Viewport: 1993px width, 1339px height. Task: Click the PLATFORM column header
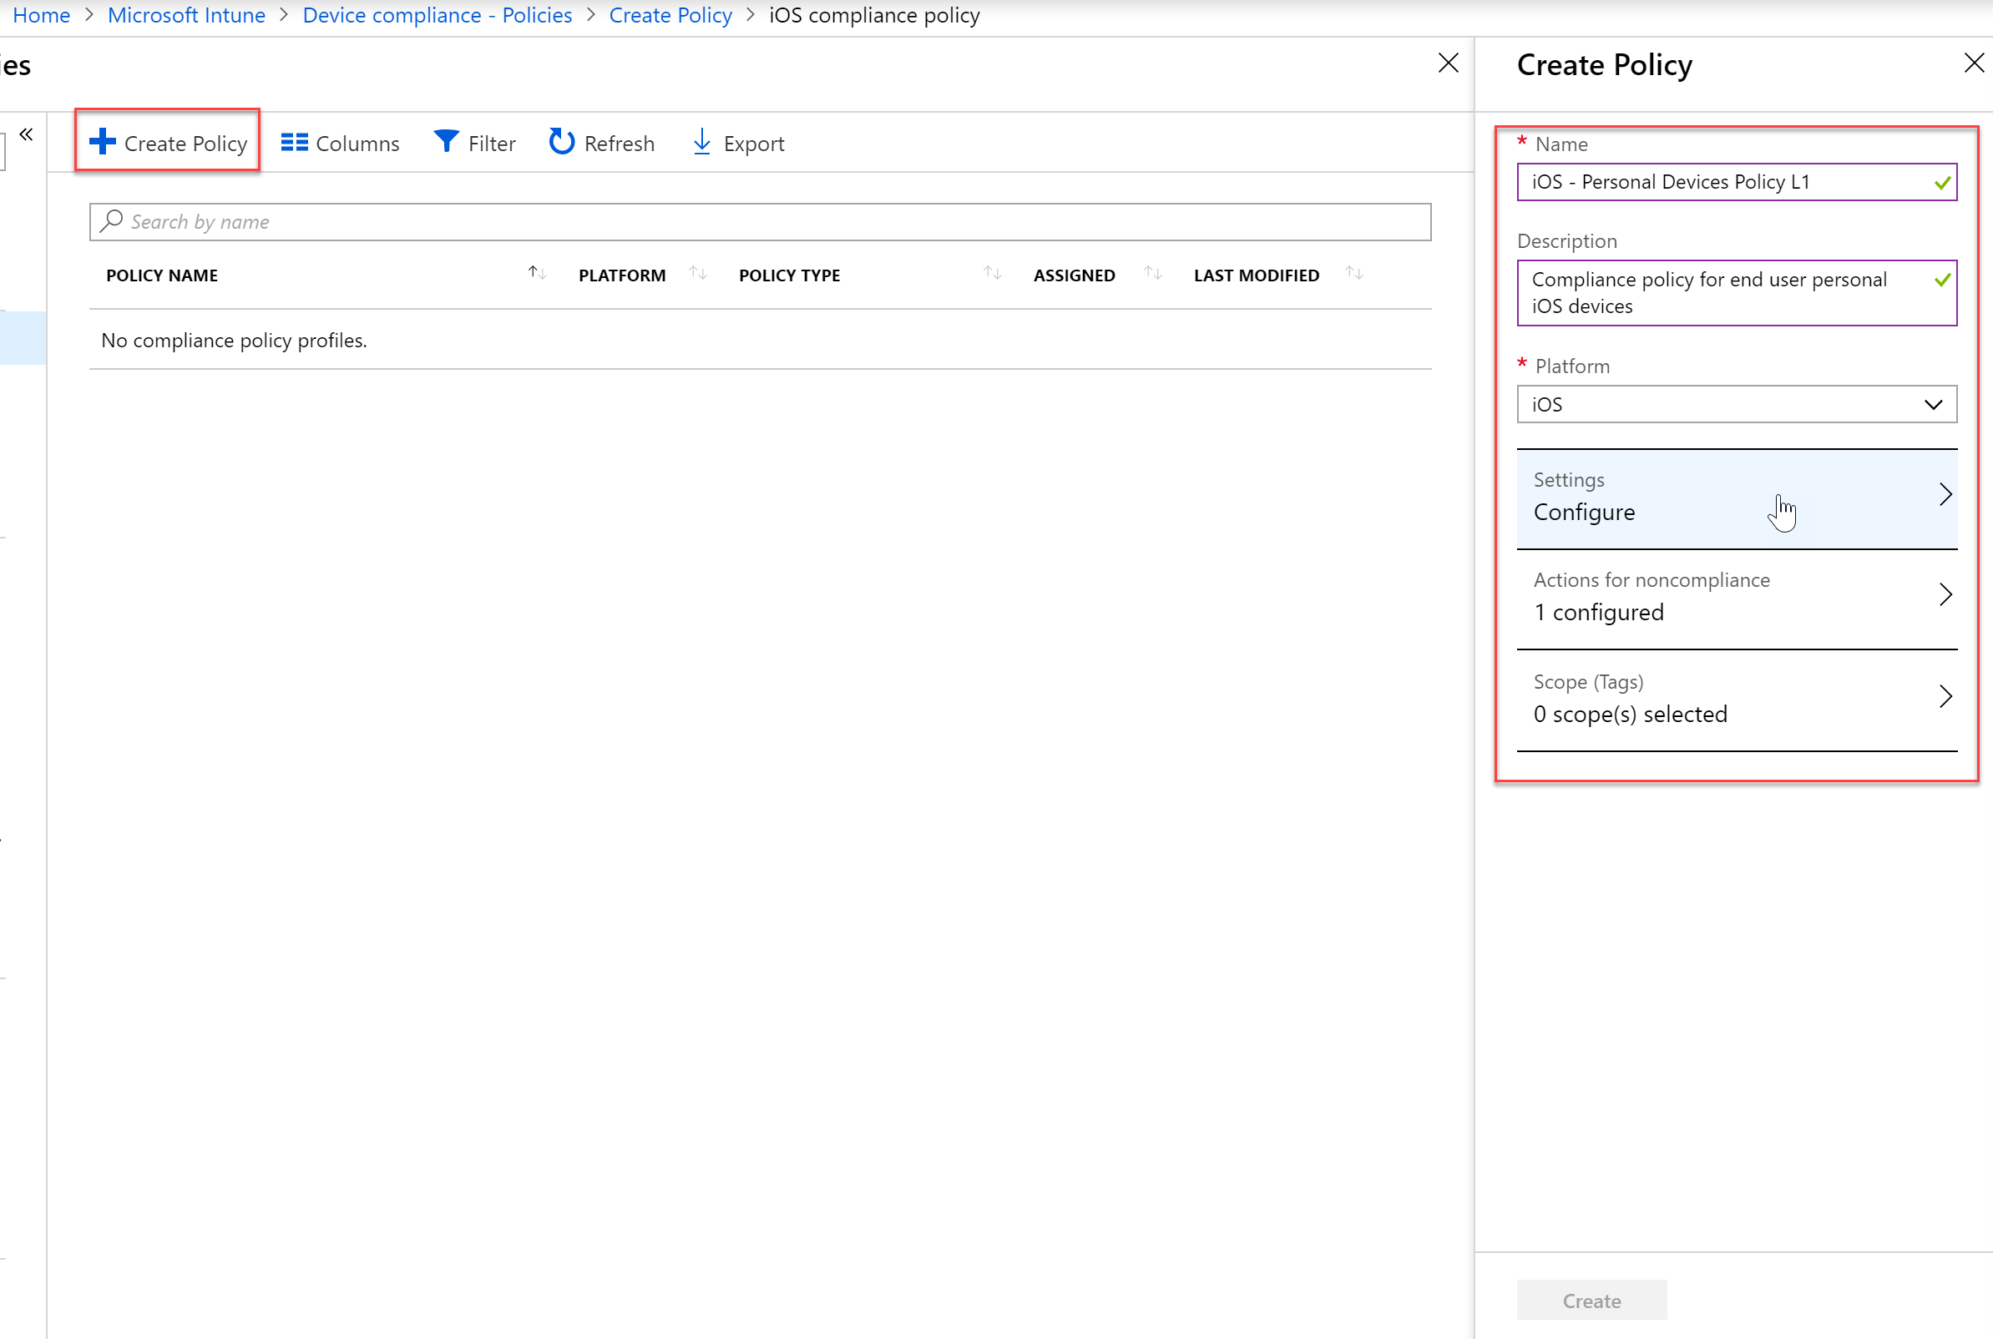pyautogui.click(x=623, y=275)
